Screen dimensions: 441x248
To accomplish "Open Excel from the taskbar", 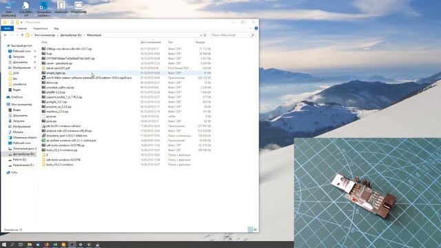I will [55, 245].
